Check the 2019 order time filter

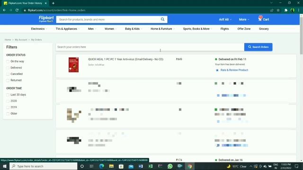pos(8,107)
